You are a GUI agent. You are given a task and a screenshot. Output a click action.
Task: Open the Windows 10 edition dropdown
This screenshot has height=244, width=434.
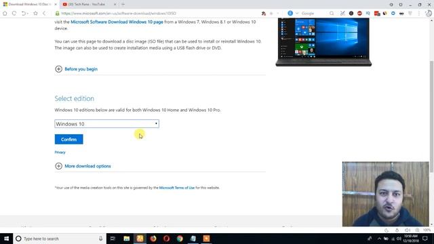click(107, 124)
